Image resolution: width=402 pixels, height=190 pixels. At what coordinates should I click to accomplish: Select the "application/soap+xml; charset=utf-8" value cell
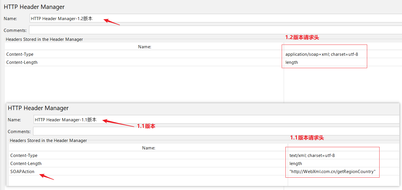coord(321,54)
